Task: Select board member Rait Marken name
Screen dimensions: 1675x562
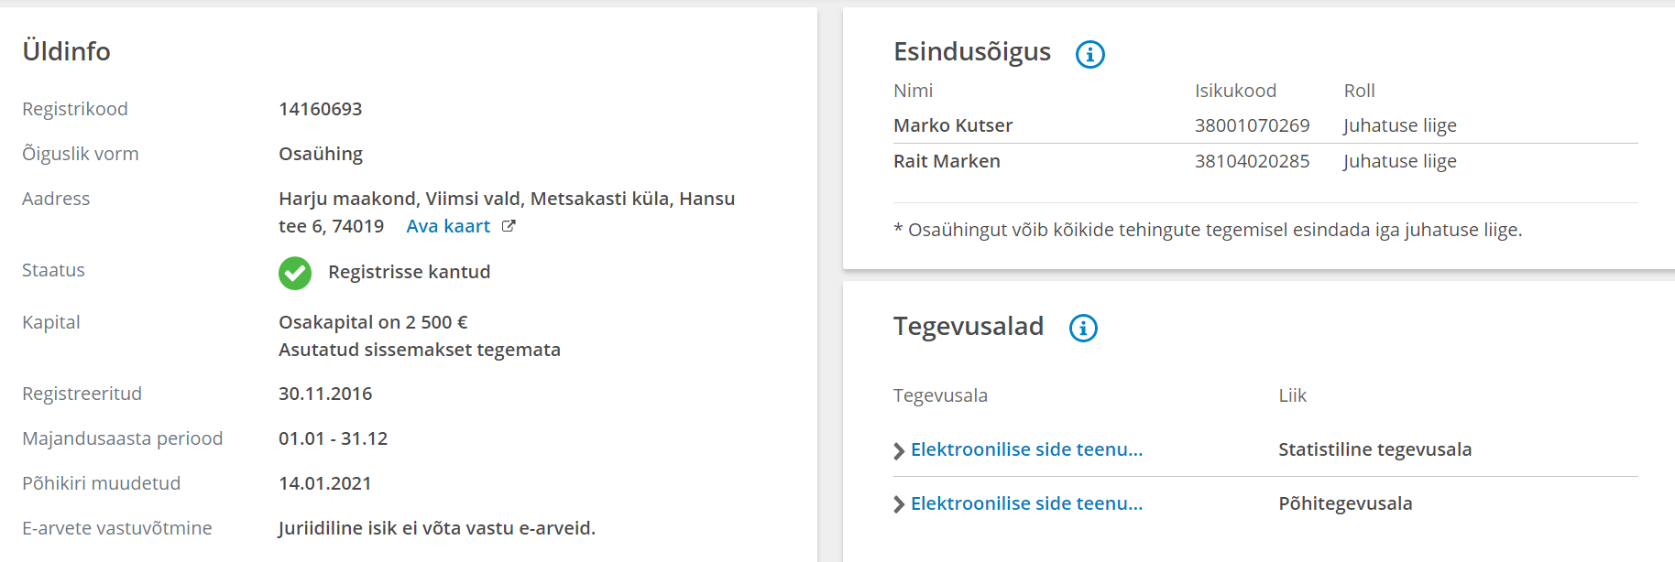Action: (947, 161)
